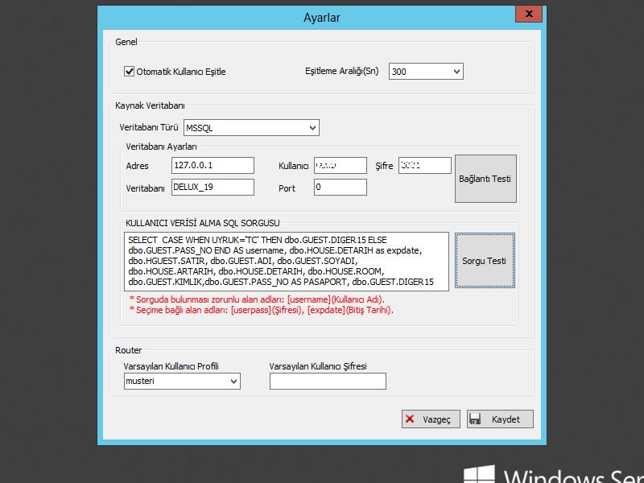The width and height of the screenshot is (644, 483).
Task: Click the Adres field with 127.0.0.1
Action: click(213, 165)
